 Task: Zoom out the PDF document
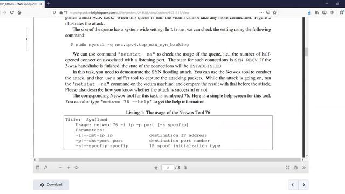[x=60, y=168]
